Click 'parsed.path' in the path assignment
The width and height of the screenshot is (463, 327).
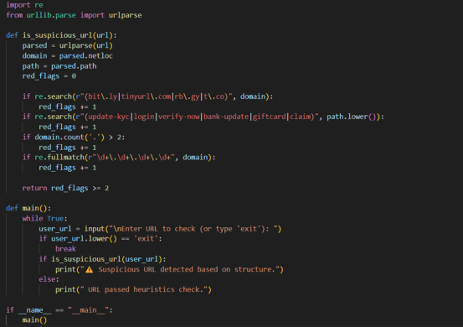point(74,66)
